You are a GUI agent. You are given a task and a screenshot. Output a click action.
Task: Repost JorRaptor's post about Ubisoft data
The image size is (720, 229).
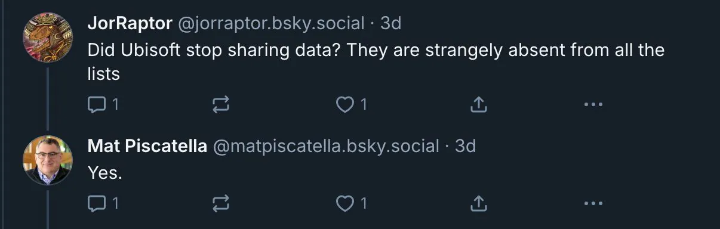220,106
